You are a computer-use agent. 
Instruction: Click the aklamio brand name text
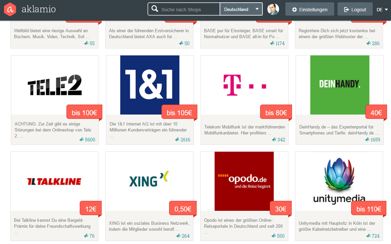[39, 9]
